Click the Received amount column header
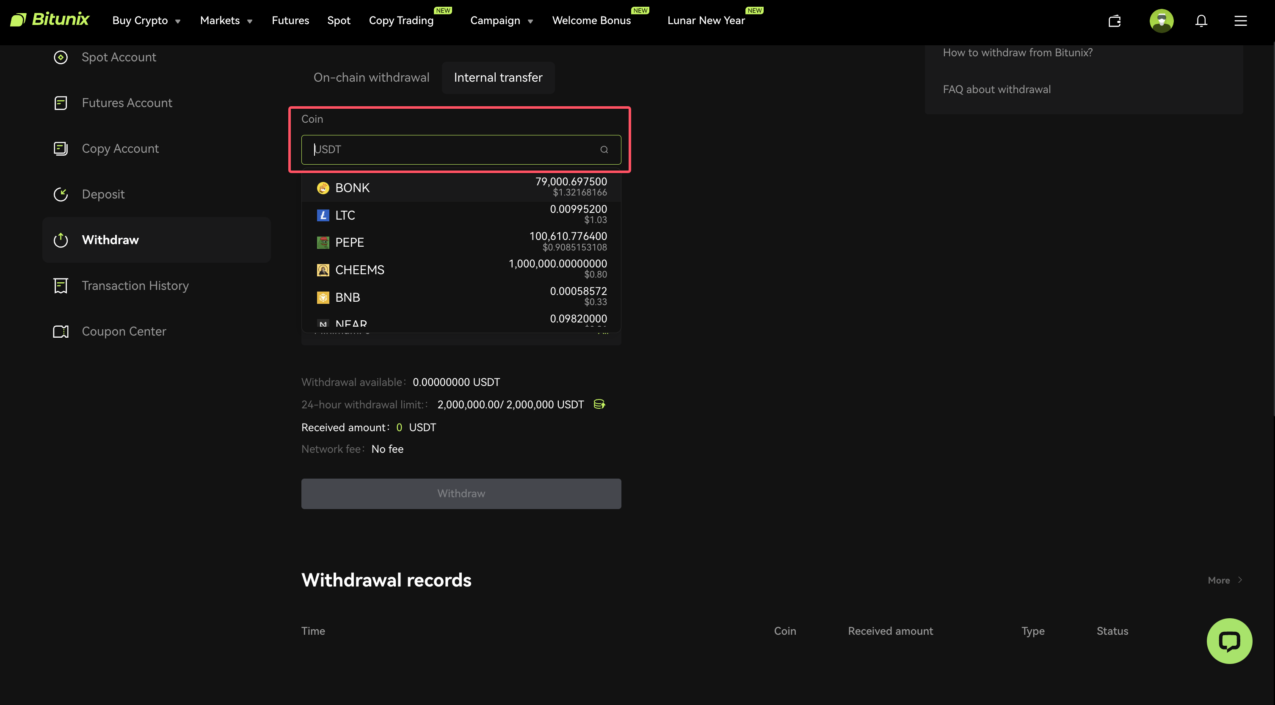1275x705 pixels. pos(890,631)
